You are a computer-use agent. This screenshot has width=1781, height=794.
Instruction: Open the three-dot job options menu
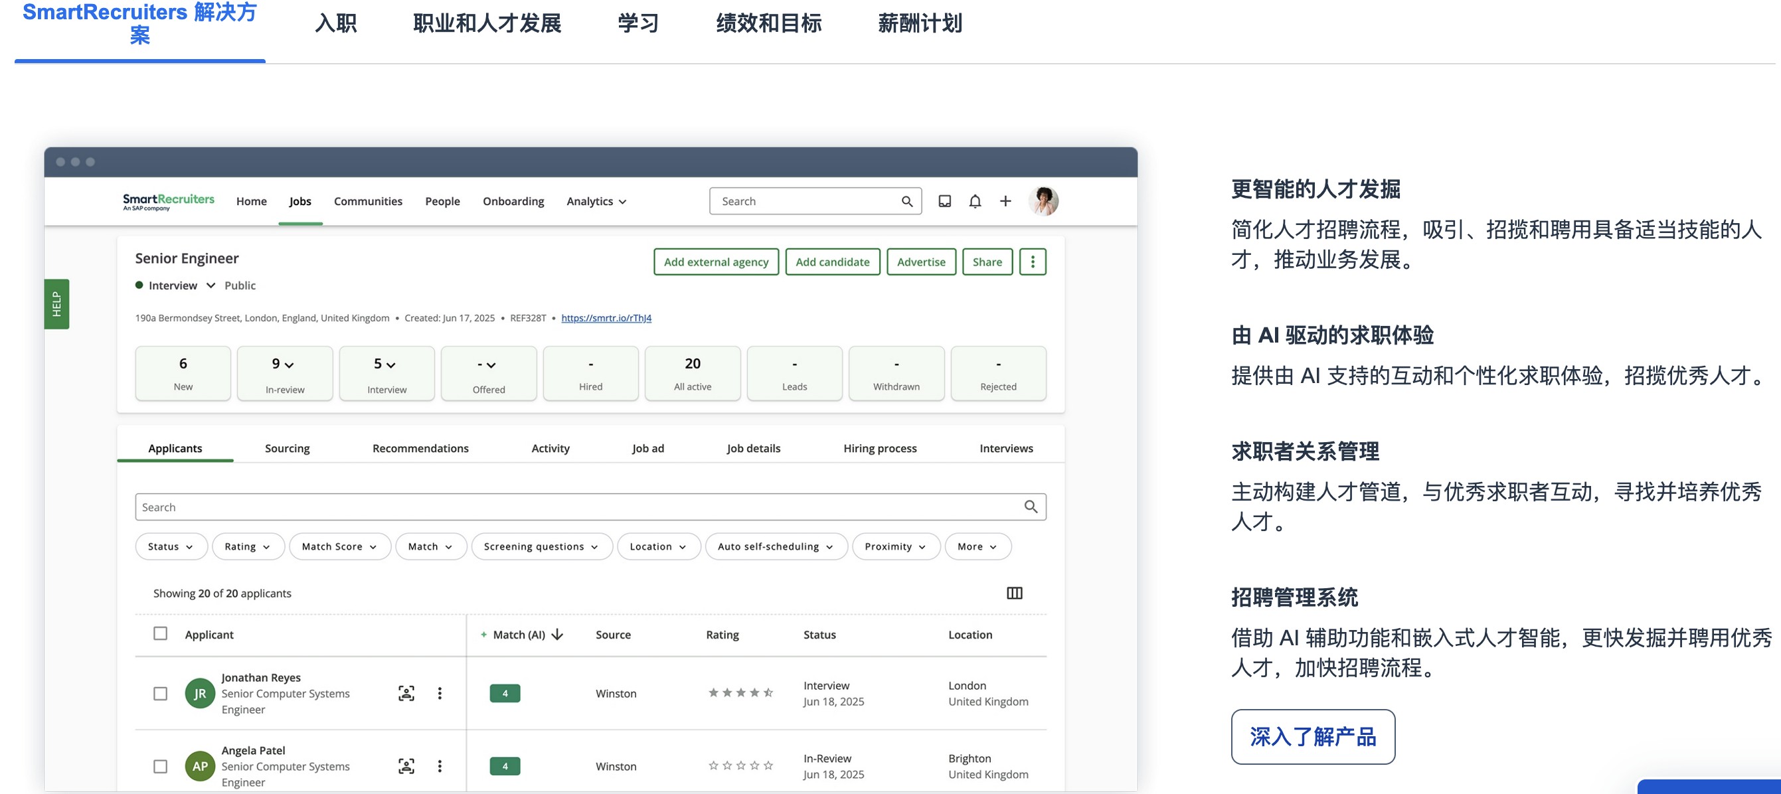click(1032, 262)
